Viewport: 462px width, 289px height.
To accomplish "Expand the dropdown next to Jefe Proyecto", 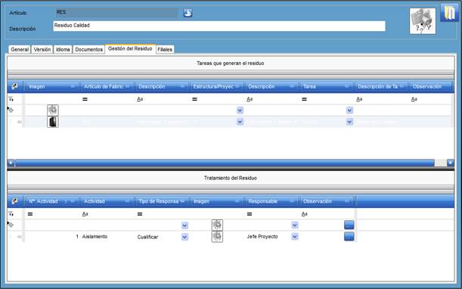I will point(295,237).
